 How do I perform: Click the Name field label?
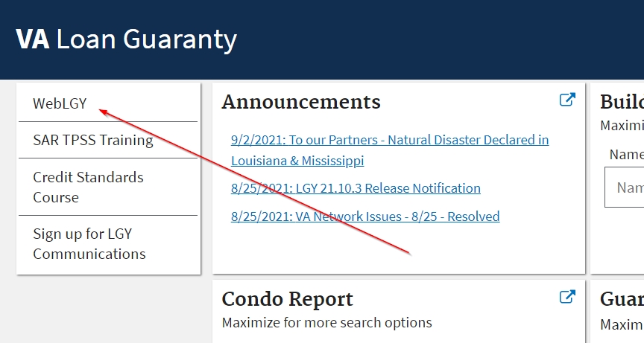pos(626,155)
